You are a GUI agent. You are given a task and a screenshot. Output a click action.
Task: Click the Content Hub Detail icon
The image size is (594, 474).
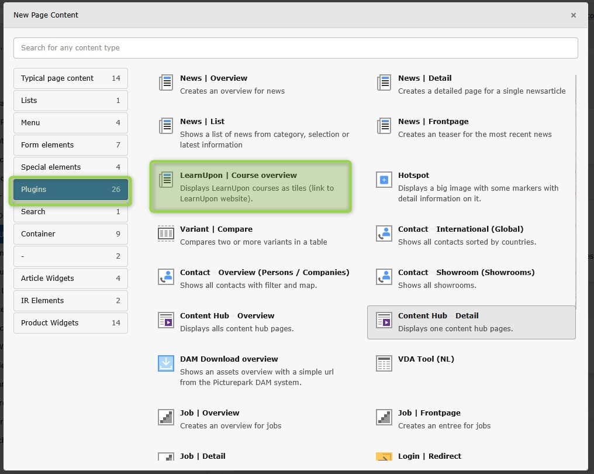coord(384,320)
